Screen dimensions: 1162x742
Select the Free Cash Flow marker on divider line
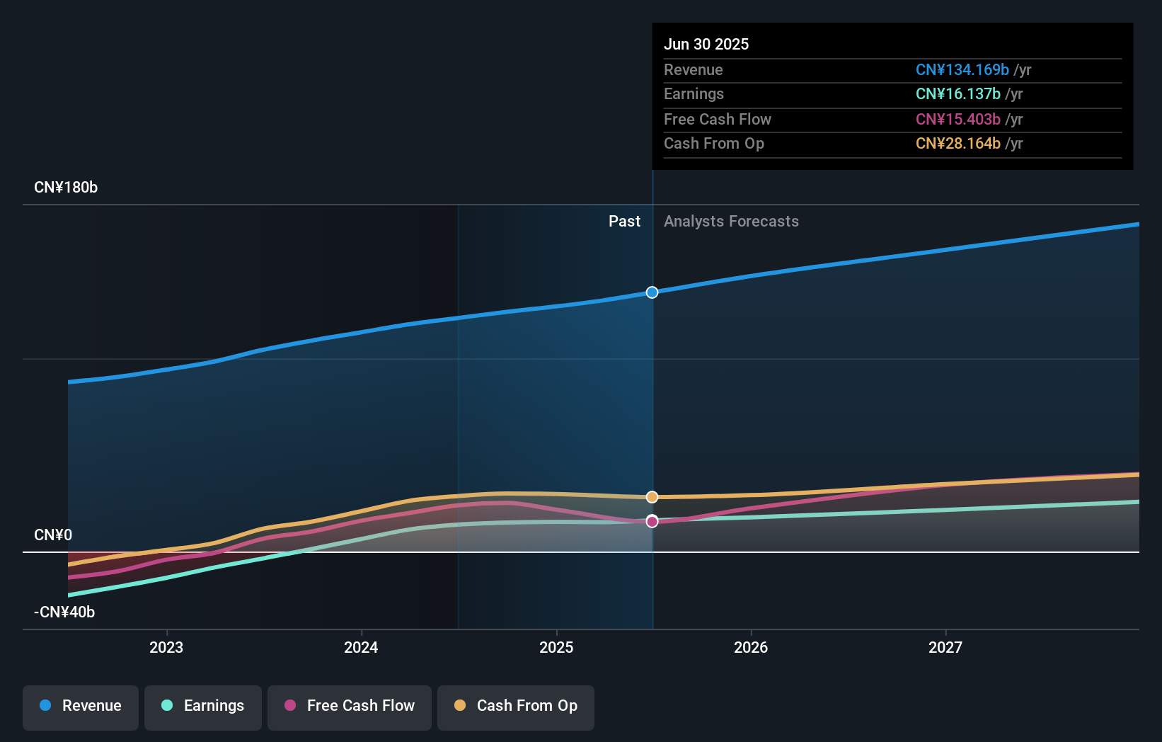click(x=652, y=521)
